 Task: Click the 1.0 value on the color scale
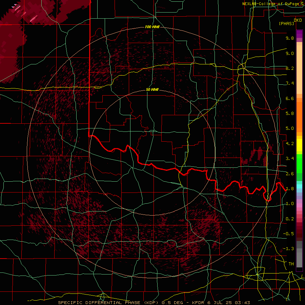click(290, 204)
